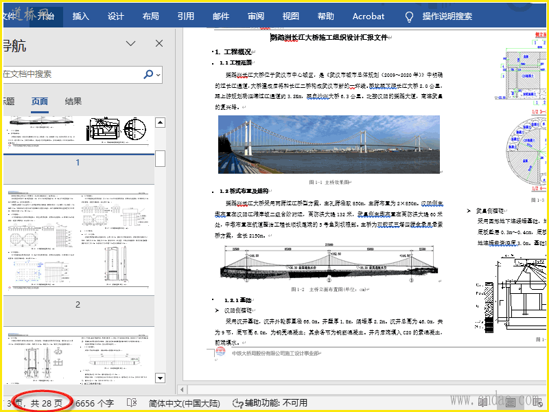Open the 帮助 ribbon tab

[326, 16]
